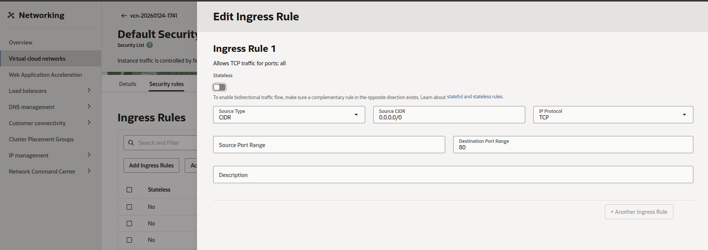The image size is (708, 250).
Task: Click the Source CIDR field
Action: 449,114
